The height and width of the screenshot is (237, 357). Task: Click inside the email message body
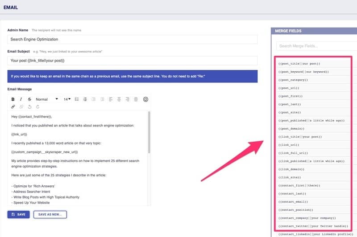77,158
